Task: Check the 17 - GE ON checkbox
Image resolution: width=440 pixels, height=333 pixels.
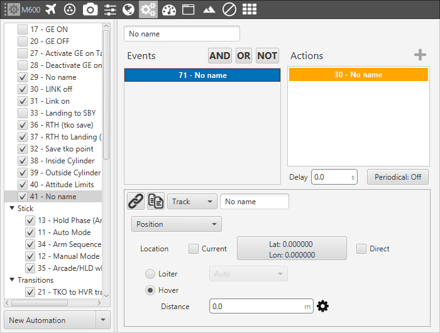Action: point(23,30)
